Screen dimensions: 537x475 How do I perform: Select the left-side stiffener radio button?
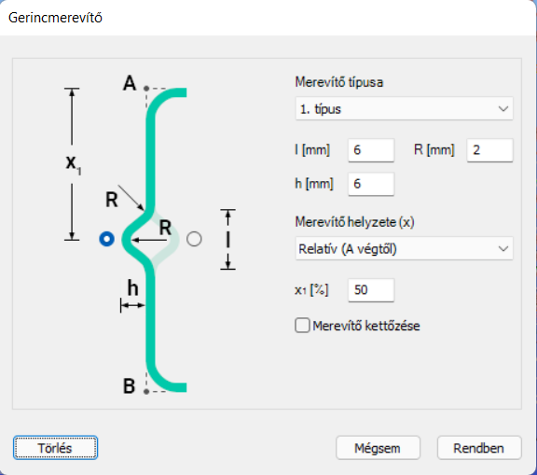pos(106,239)
